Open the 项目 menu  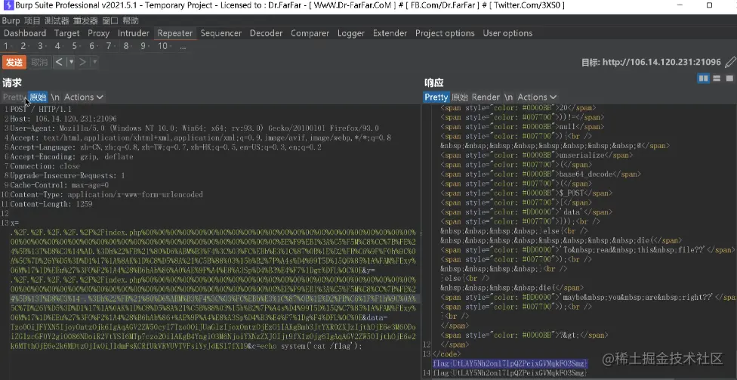point(32,20)
